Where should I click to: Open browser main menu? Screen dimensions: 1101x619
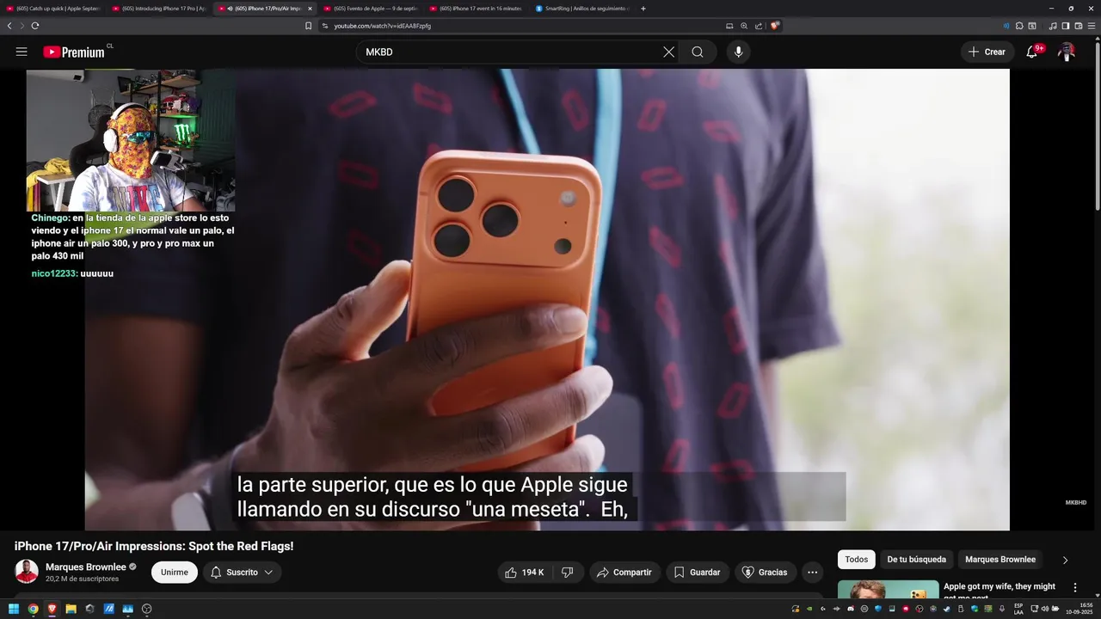click(1092, 26)
